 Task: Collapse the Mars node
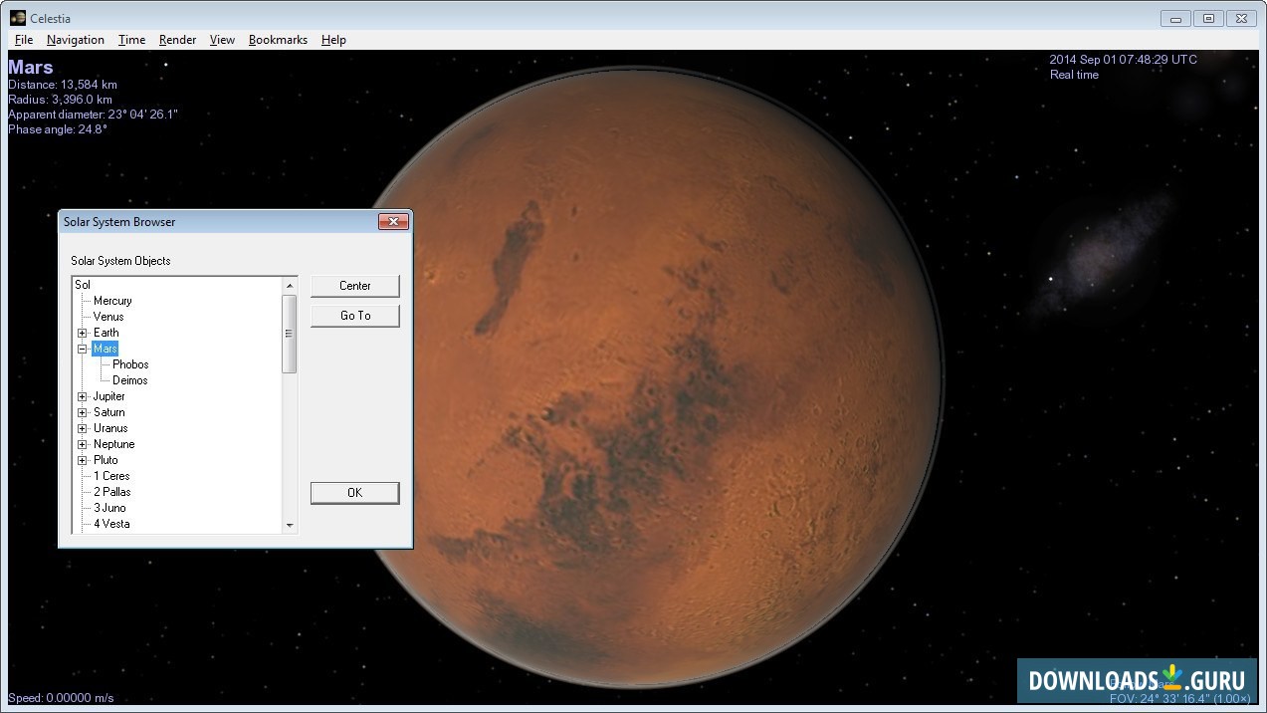tap(83, 348)
